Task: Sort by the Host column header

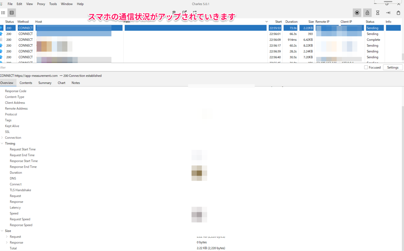Action: [x=39, y=22]
